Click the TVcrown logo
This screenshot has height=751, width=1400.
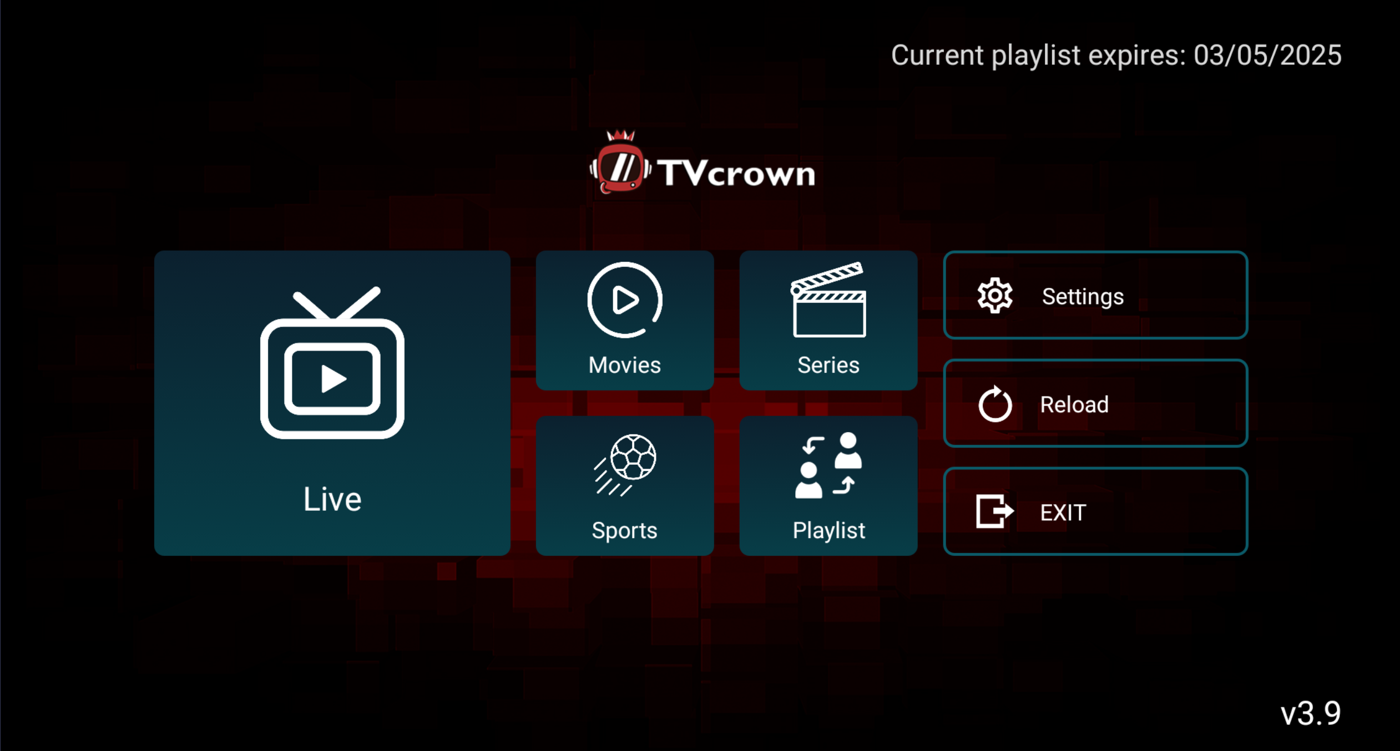click(702, 163)
